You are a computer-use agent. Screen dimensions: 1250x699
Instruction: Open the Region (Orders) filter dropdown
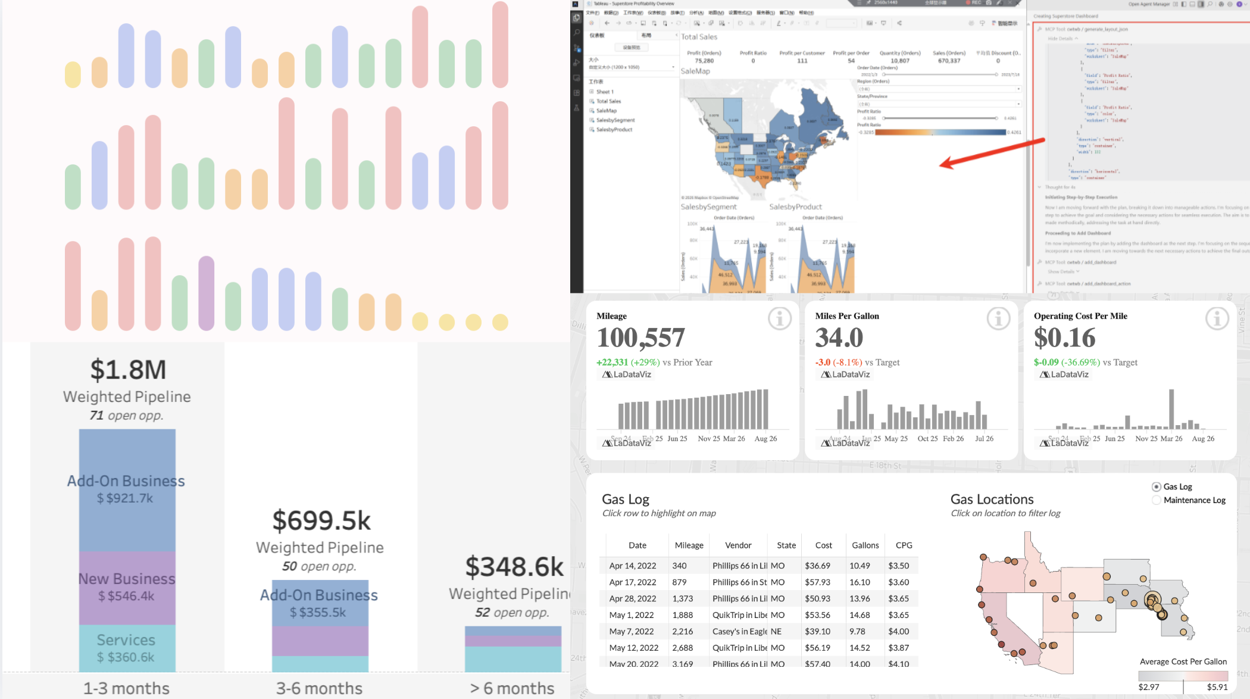coord(939,89)
